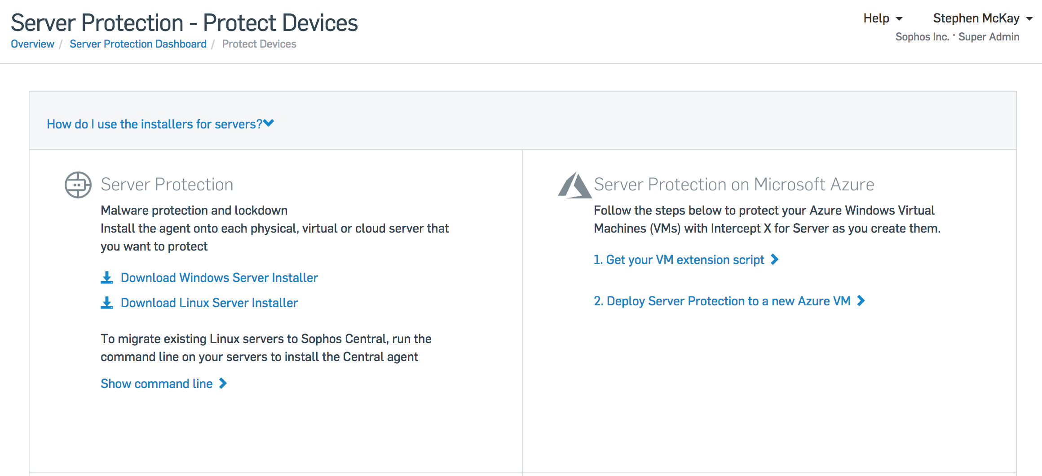Click the chevron after Get your VM extension script
This screenshot has height=476, width=1042.
click(x=774, y=259)
